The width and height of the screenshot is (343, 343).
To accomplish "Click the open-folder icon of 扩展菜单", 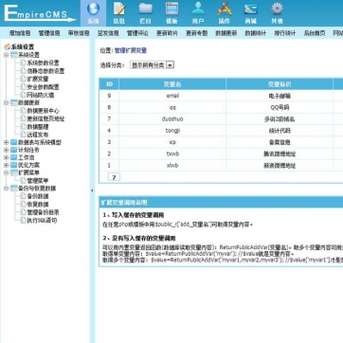I will [14, 172].
